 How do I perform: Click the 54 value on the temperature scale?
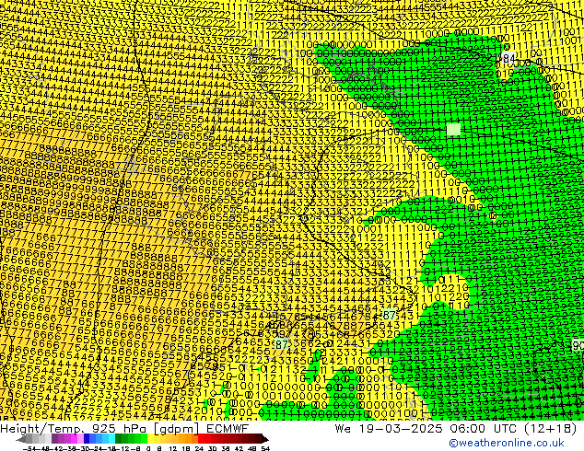click(265, 448)
